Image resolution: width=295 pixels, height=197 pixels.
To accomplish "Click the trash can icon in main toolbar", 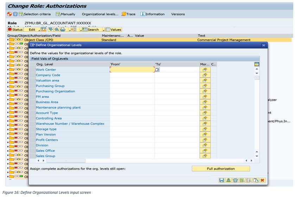I will [15, 14].
